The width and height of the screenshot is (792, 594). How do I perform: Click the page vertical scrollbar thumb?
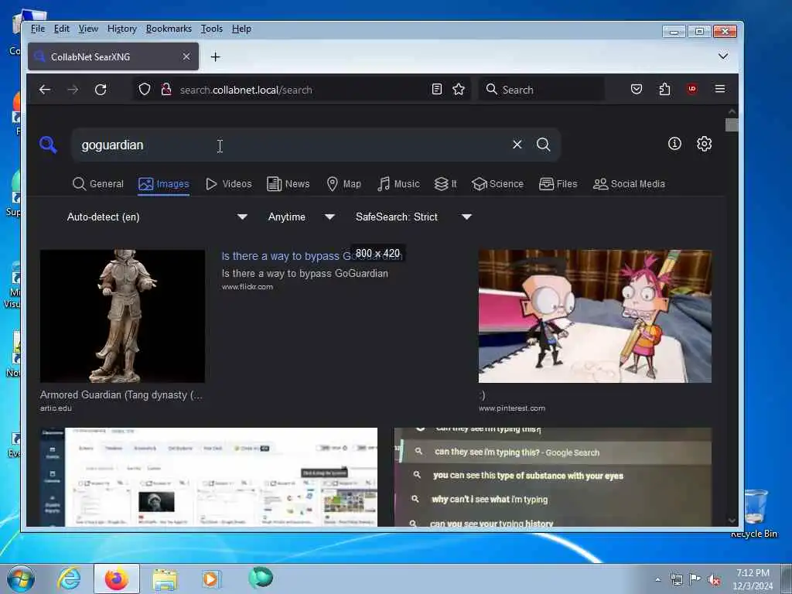(x=732, y=125)
